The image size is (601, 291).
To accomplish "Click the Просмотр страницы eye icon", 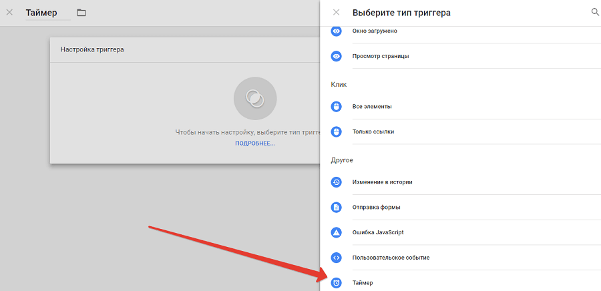I will point(337,56).
